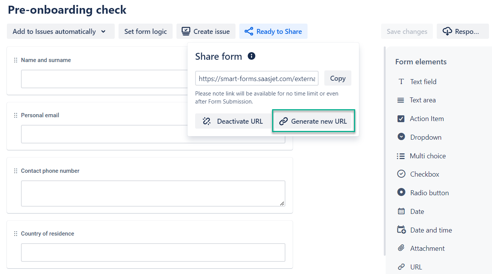Open the Set form logic option
This screenshot has height=274, width=492.
[145, 32]
